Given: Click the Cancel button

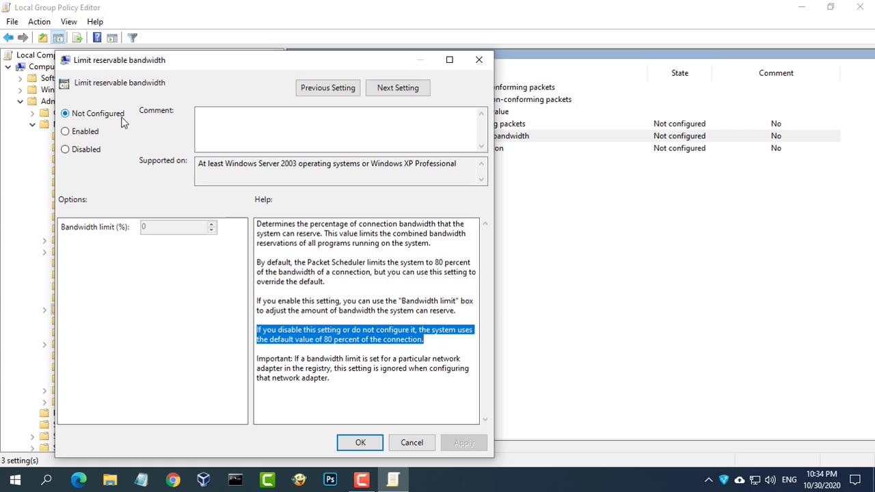Looking at the screenshot, I should pos(412,443).
